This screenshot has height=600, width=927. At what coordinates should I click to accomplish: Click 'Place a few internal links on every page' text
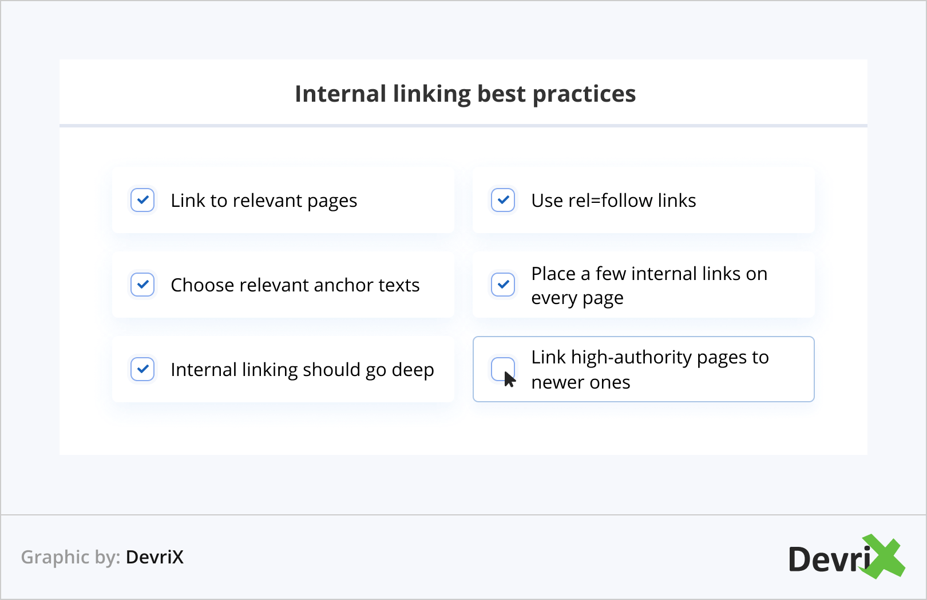649,285
